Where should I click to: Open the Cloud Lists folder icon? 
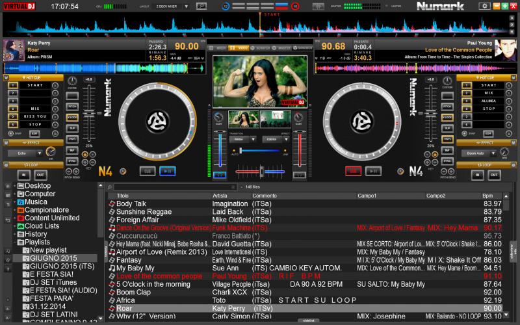pos(21,226)
